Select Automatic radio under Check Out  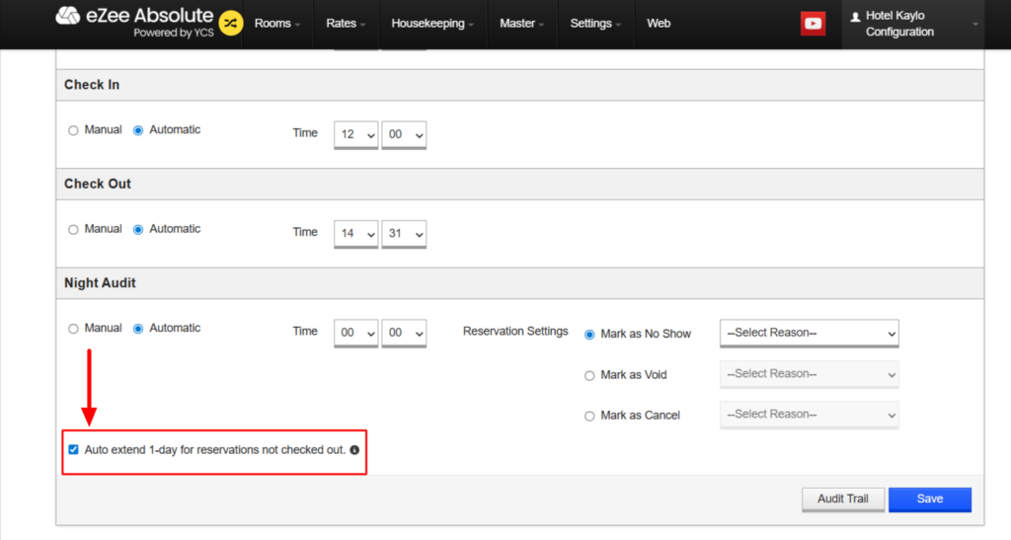point(138,230)
